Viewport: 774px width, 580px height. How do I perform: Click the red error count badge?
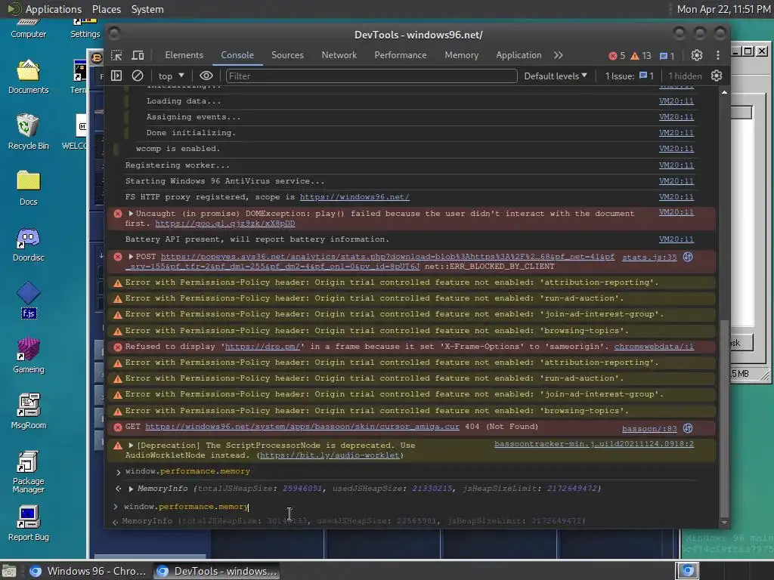click(617, 56)
